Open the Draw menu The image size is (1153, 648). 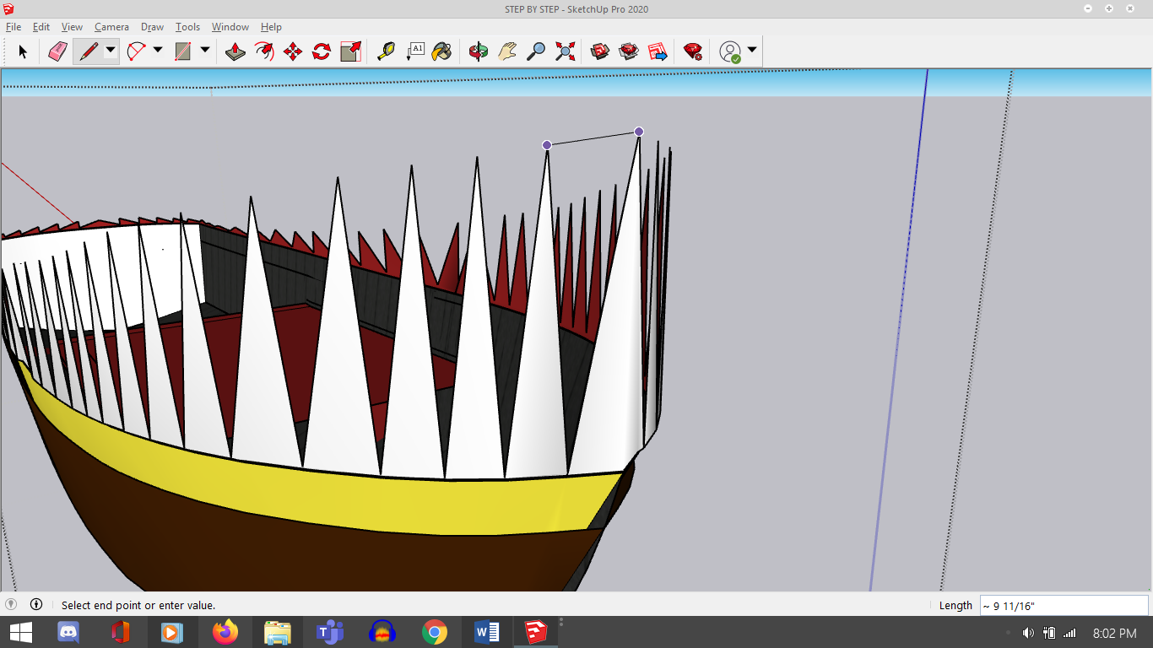click(x=152, y=27)
